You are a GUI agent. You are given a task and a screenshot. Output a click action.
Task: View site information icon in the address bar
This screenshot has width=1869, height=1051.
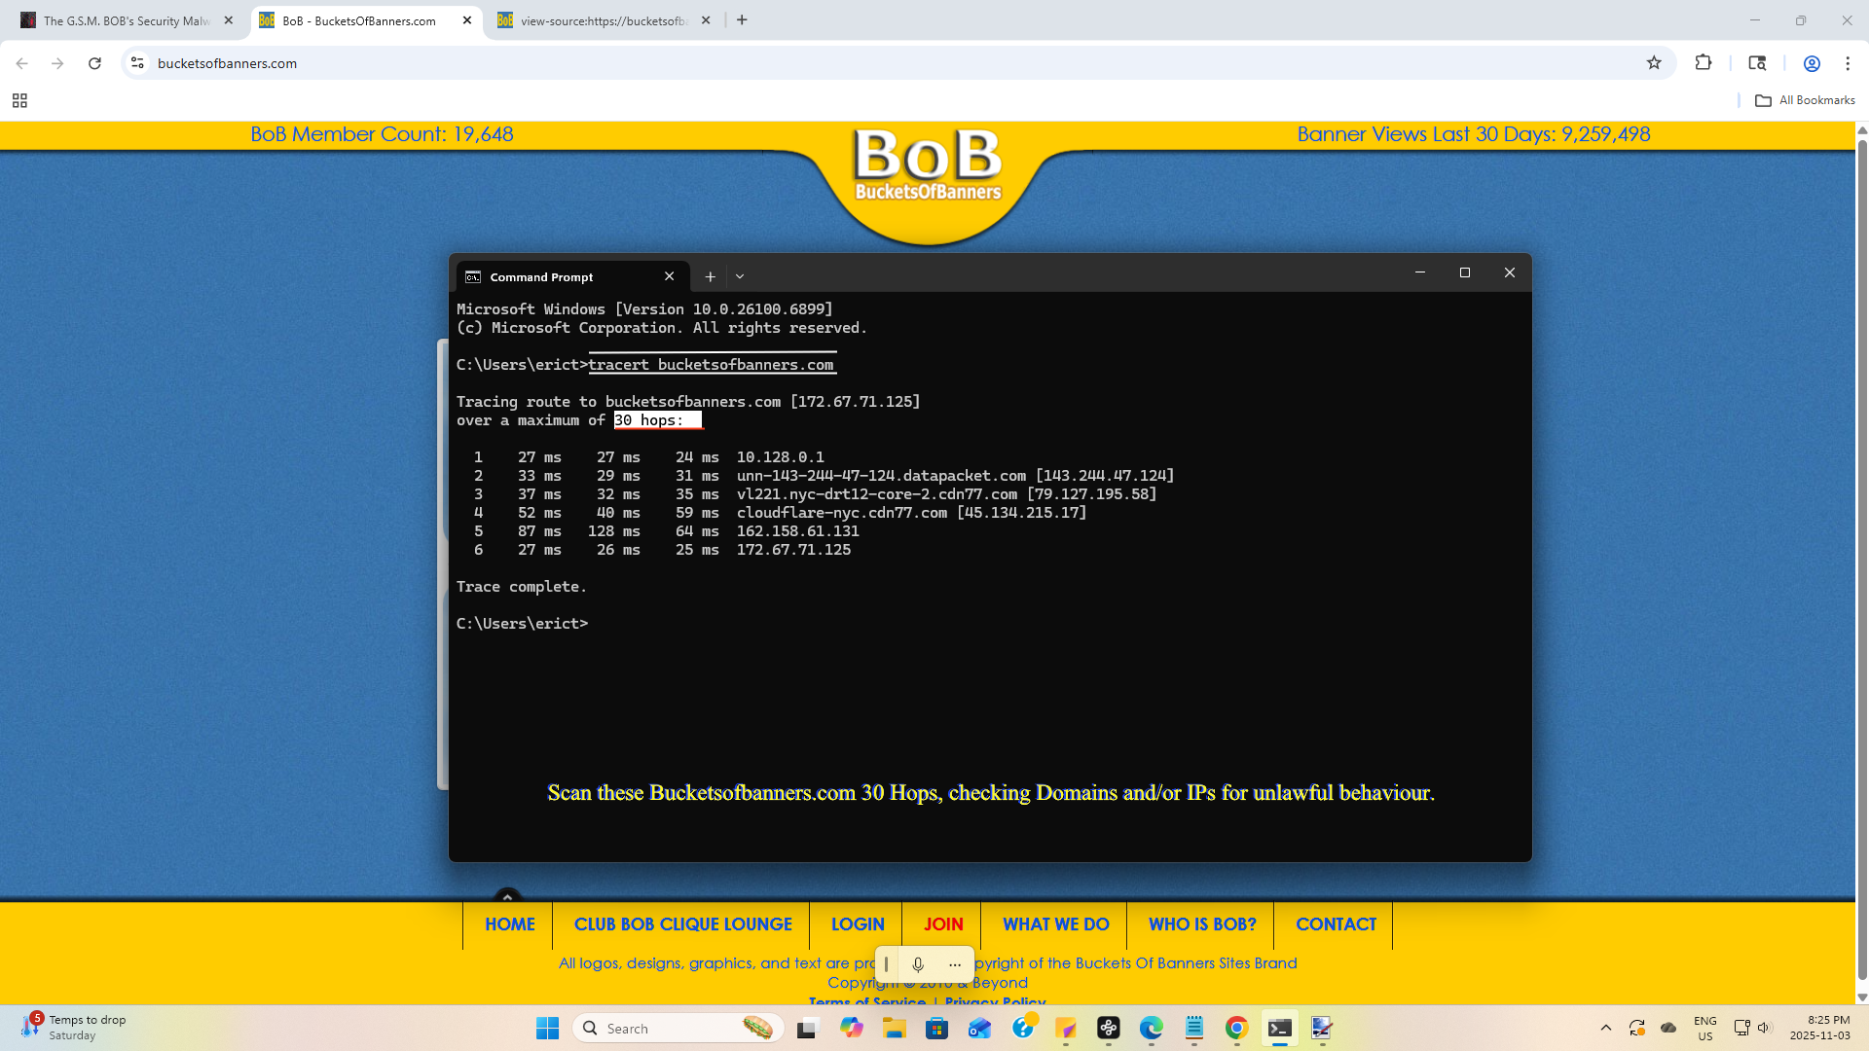[x=137, y=63]
